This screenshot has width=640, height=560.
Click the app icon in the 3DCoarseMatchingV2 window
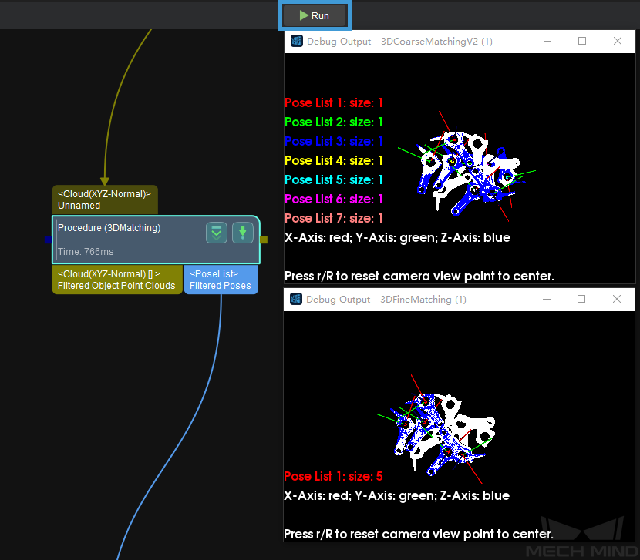296,41
